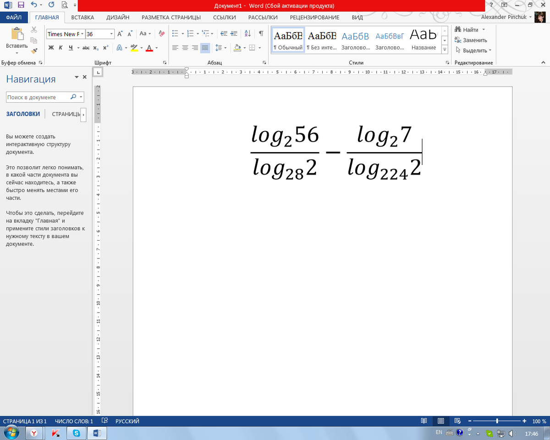Click the zoom slider handle
Screen dimensions: 550x440
coord(497,421)
